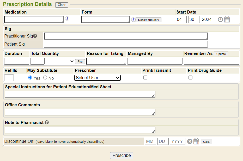This screenshot has height=161, width=243.
Task: Click the Practitioner Sig help icon
Action: [35, 36]
